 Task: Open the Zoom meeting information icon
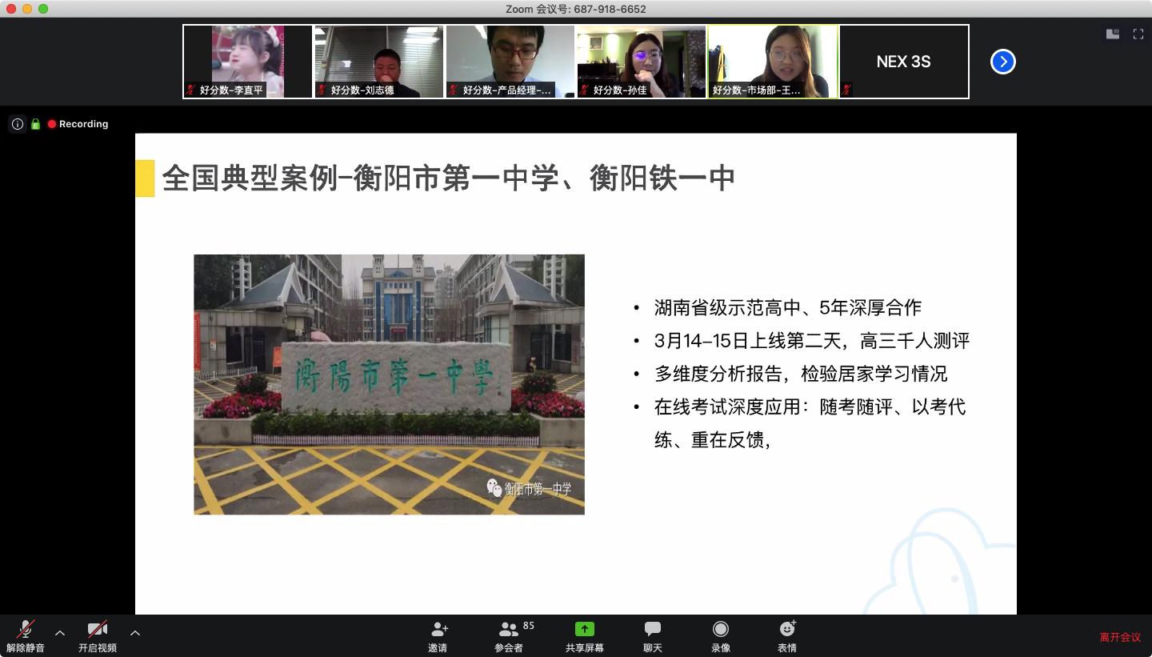[x=17, y=123]
